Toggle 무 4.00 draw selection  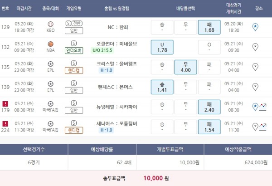(x=185, y=67)
